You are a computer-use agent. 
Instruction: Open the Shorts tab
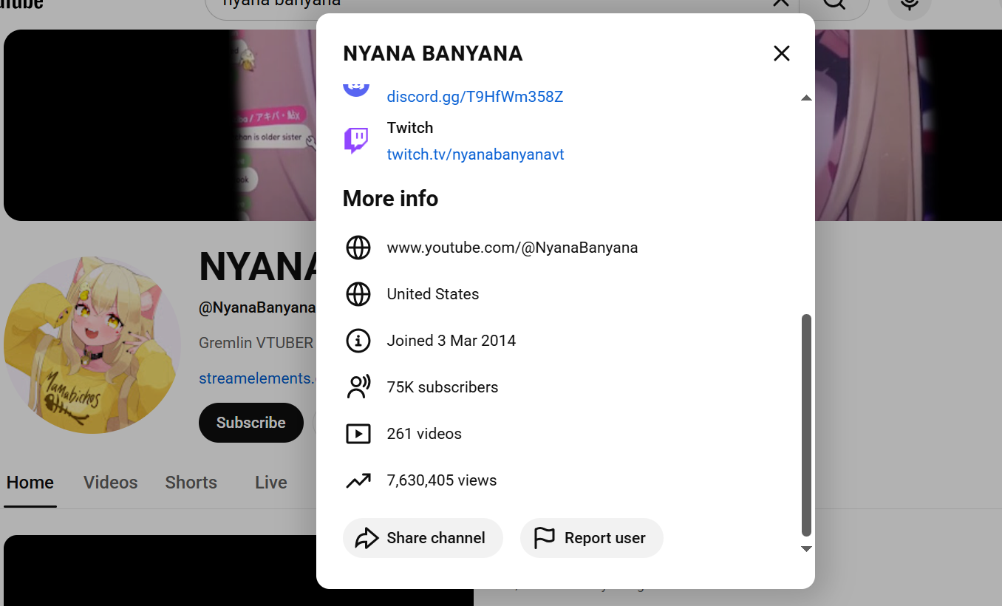tap(191, 483)
